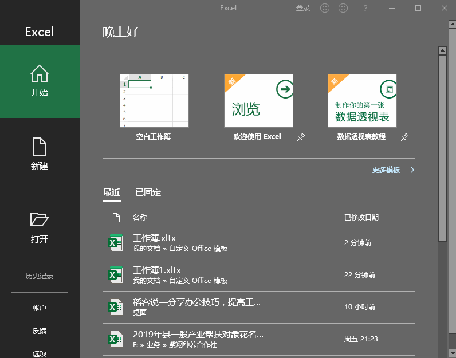The image size is (456, 358).
Task: Click the 登录 sign-in button
Action: (x=302, y=8)
